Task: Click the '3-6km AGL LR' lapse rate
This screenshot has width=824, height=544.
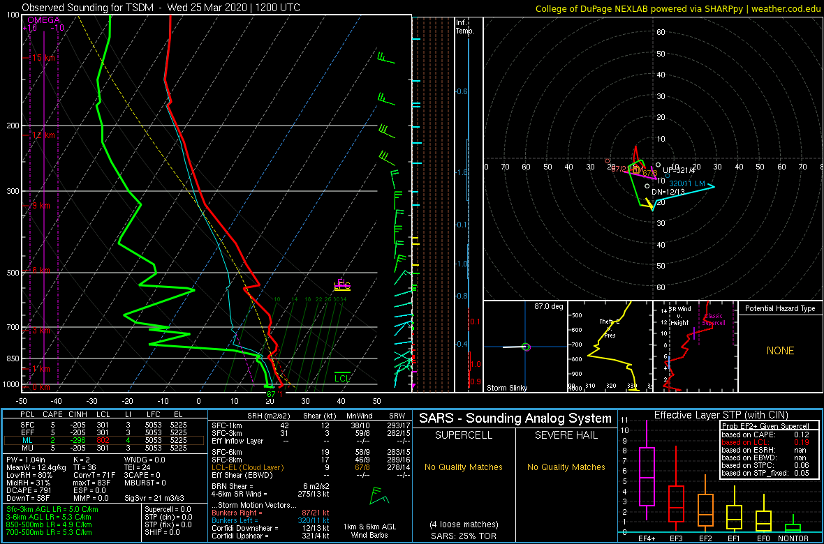Action: 50,517
